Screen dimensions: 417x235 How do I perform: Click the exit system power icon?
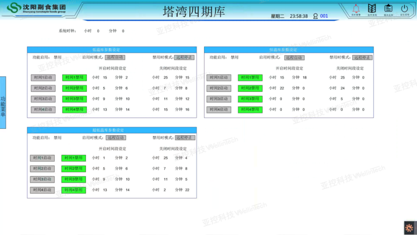click(405, 9)
